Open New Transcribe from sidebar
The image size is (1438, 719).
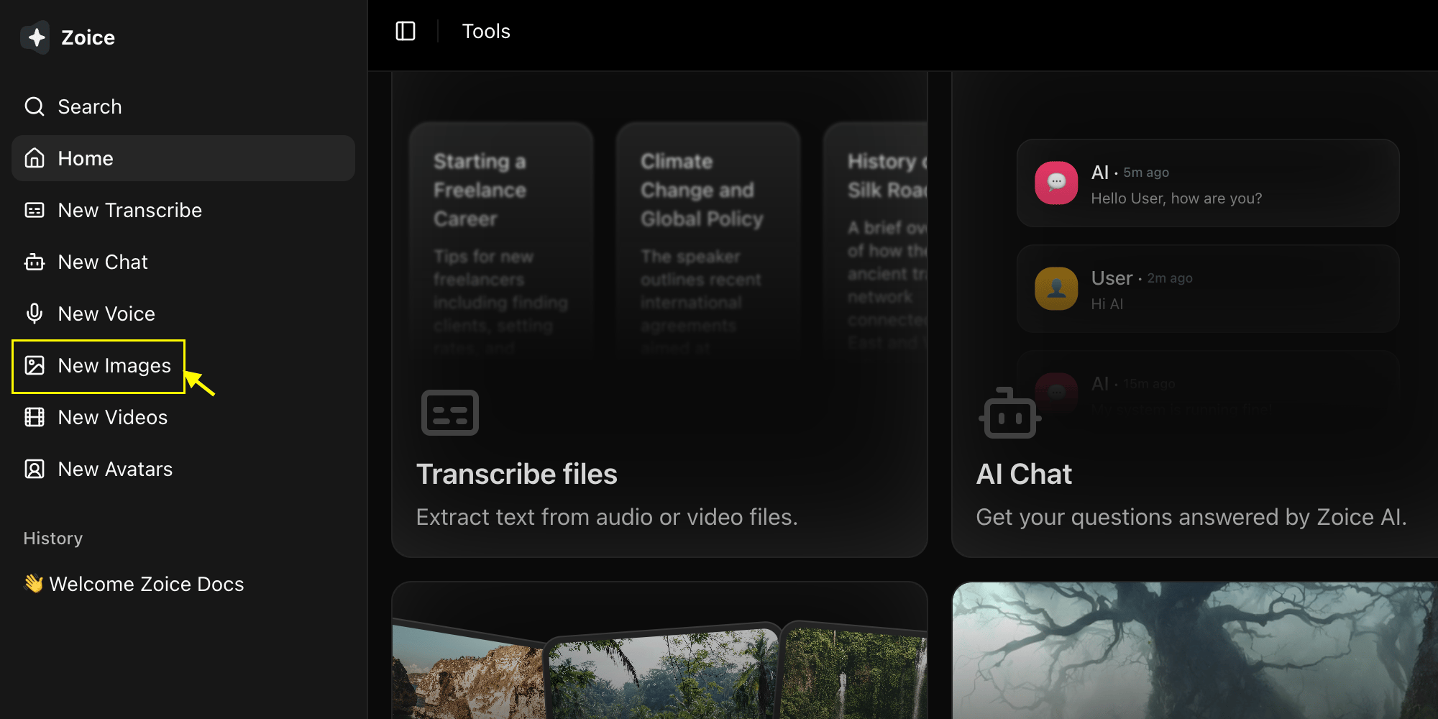[x=183, y=210]
